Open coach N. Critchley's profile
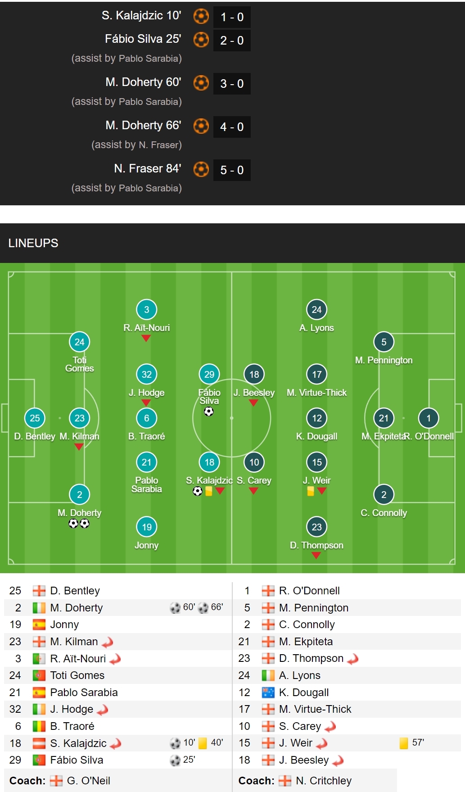 (x=324, y=781)
